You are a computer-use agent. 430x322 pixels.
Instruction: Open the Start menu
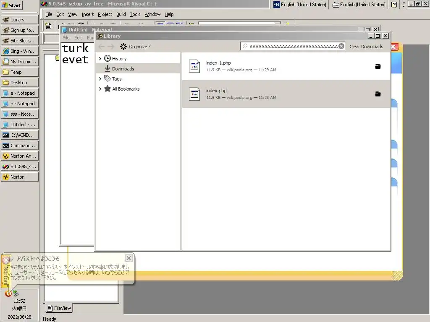click(11, 5)
